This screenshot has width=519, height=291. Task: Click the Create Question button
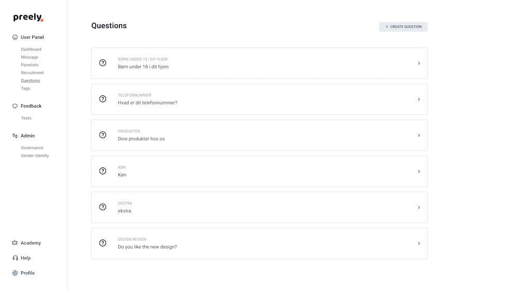click(x=403, y=27)
